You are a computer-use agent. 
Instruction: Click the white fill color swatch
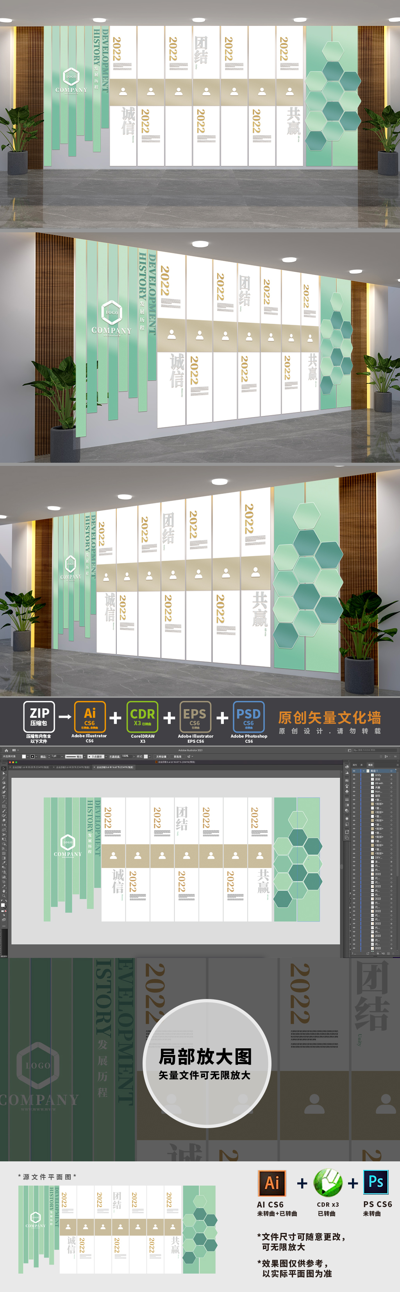tap(24, 757)
